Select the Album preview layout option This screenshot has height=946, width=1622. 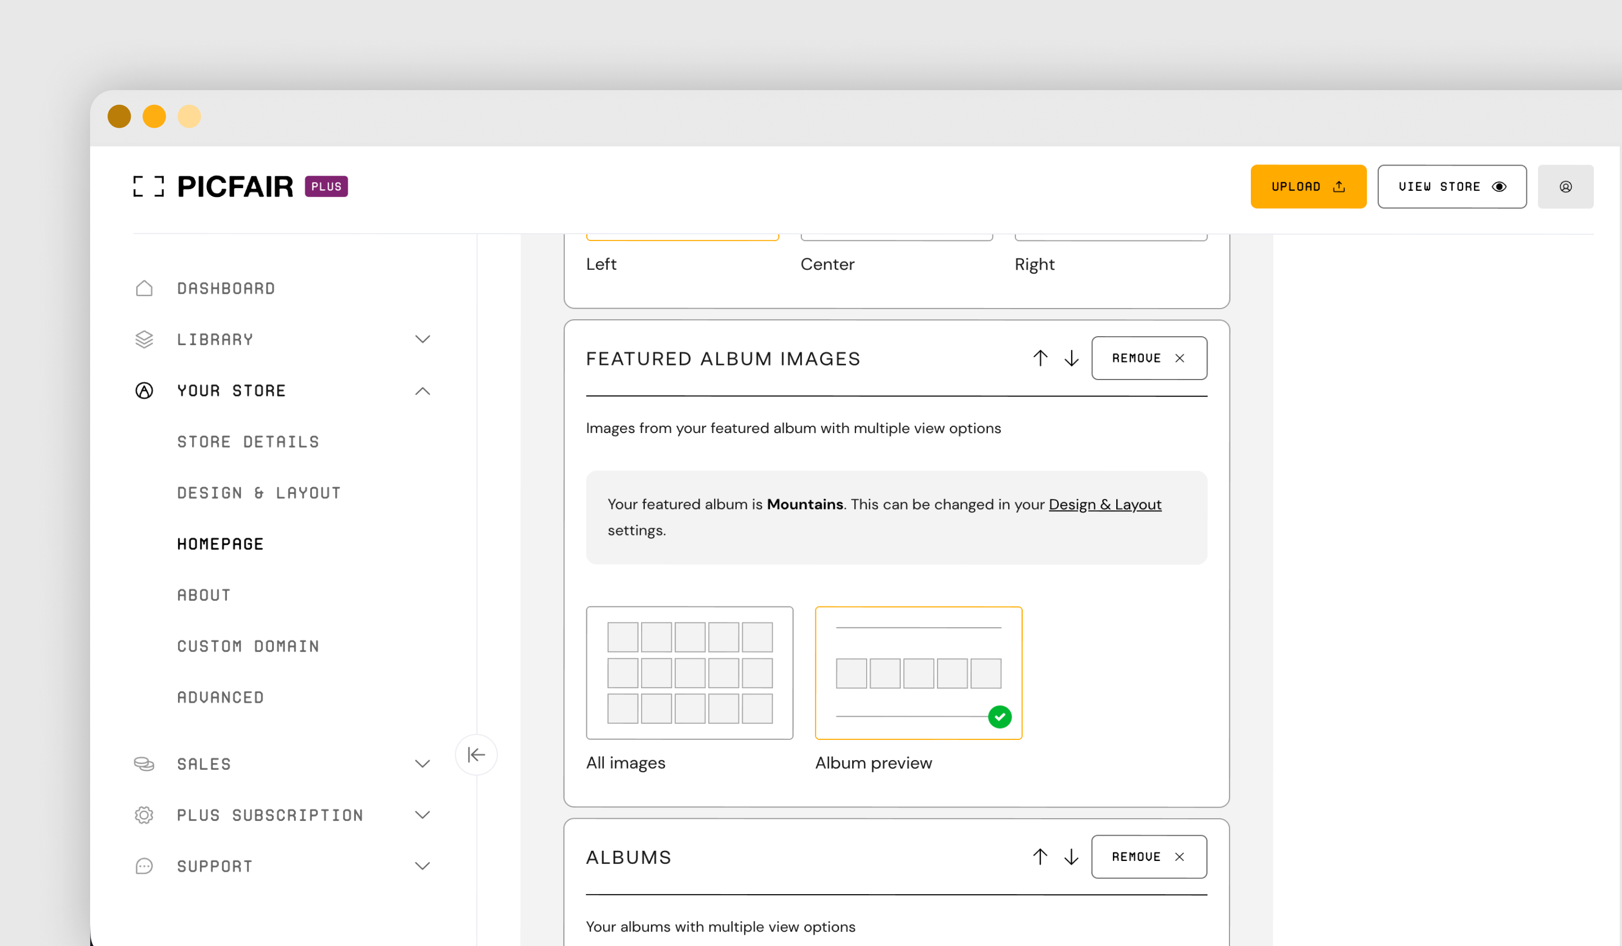(x=919, y=673)
